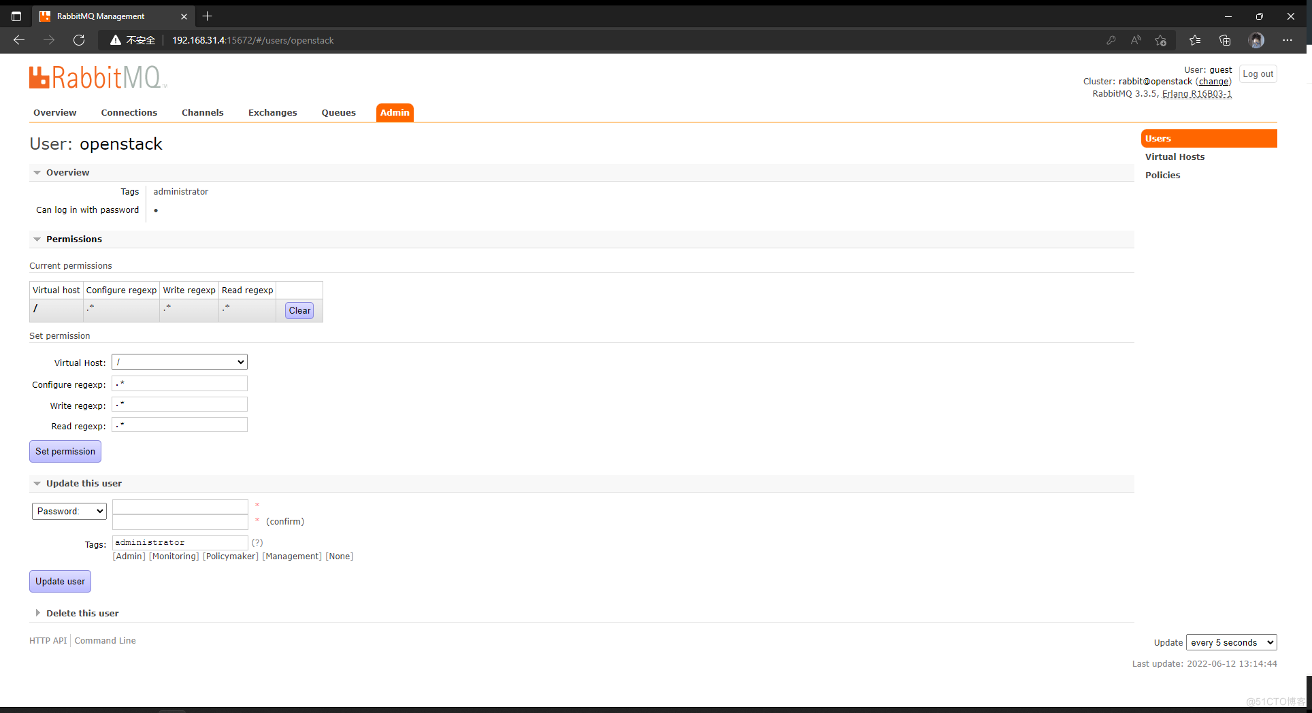Collapse the Overview section
Viewport: 1312px width, 713px height.
point(67,172)
